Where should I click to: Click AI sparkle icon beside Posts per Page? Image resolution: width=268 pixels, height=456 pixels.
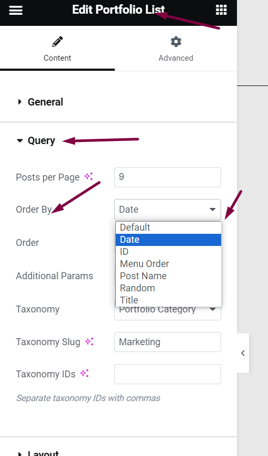(88, 176)
